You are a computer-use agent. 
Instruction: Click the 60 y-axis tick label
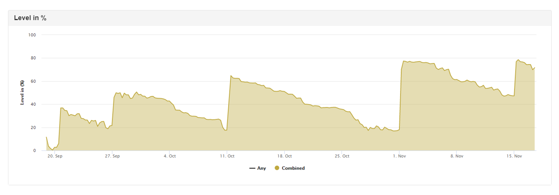(x=33, y=81)
